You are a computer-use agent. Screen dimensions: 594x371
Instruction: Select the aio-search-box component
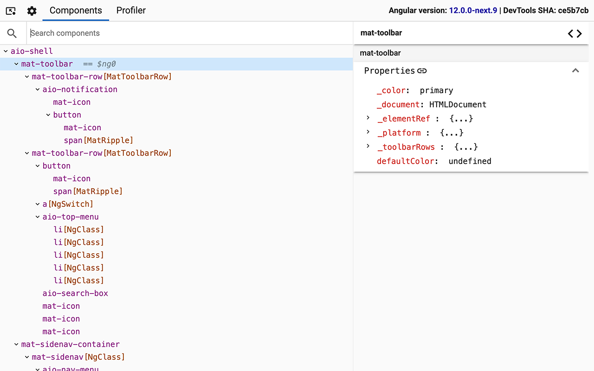(75, 293)
